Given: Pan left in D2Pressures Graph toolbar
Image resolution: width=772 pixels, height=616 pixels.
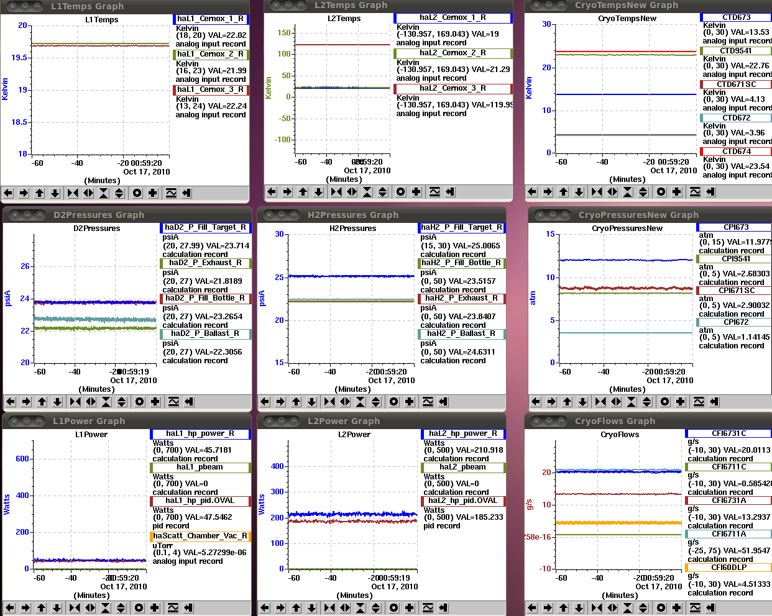Looking at the screenshot, I should click(11, 402).
